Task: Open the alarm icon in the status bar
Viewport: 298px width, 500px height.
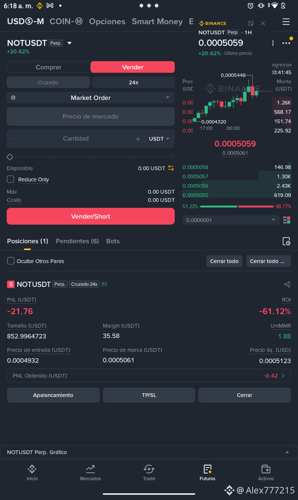Action: coord(251,6)
